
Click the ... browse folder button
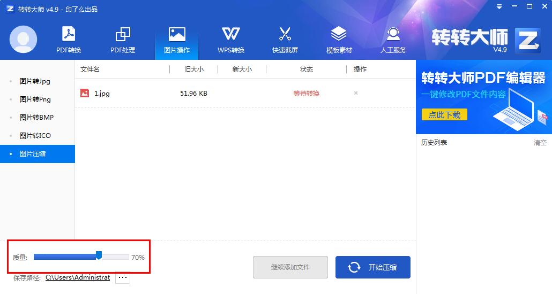(123, 277)
